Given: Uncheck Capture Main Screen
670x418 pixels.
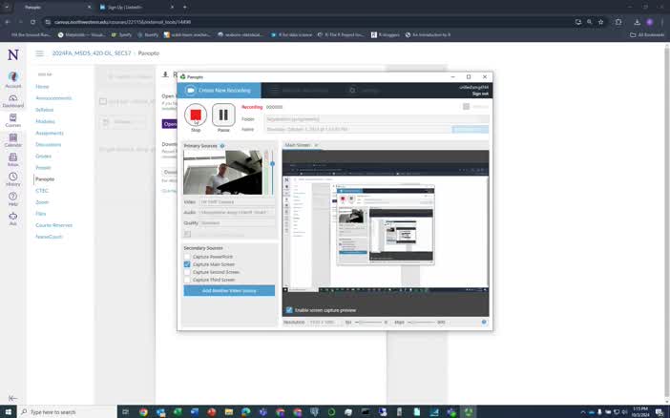Looking at the screenshot, I should pyautogui.click(x=187, y=264).
